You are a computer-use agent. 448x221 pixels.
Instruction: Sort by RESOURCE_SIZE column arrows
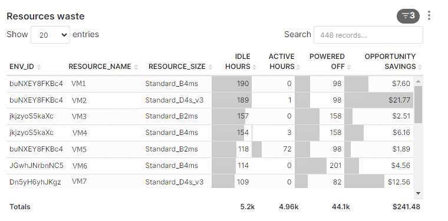[210, 67]
